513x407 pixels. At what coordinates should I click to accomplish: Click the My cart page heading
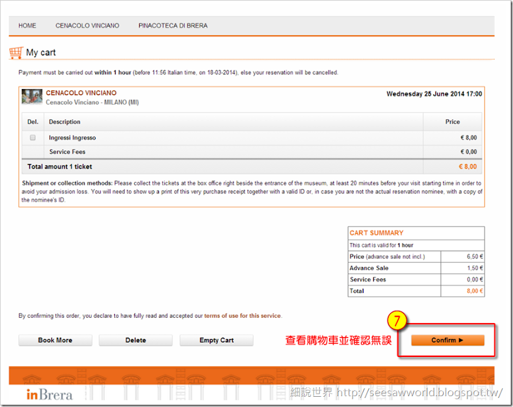click(x=41, y=53)
